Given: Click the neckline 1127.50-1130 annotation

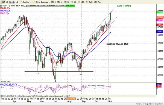Looking at the screenshot, I should tap(117, 44).
